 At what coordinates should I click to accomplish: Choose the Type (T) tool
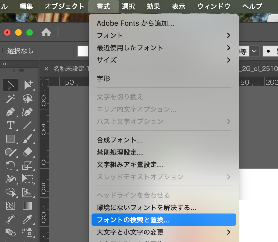click(x=11, y=125)
